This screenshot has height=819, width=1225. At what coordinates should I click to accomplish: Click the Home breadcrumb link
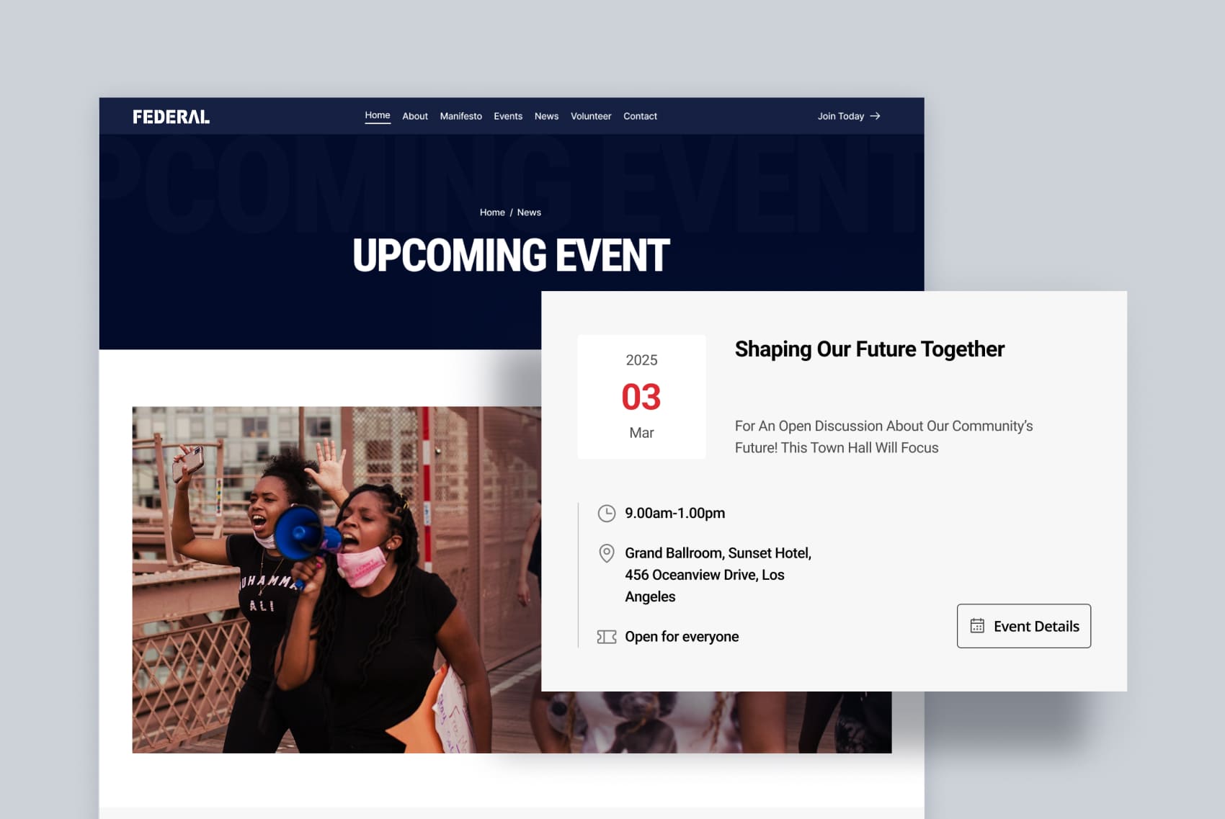click(x=492, y=212)
